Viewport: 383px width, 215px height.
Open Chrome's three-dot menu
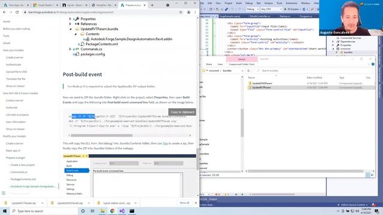click(195, 12)
